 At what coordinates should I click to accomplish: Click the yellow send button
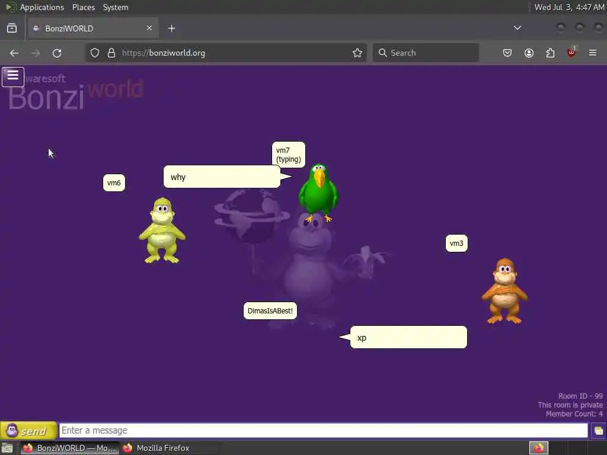(x=29, y=430)
